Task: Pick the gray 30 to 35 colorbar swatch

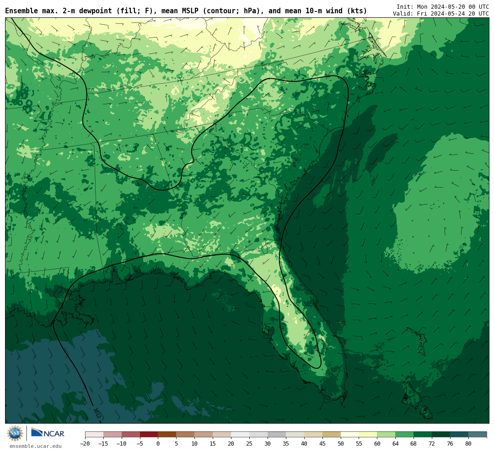Action: [277, 435]
